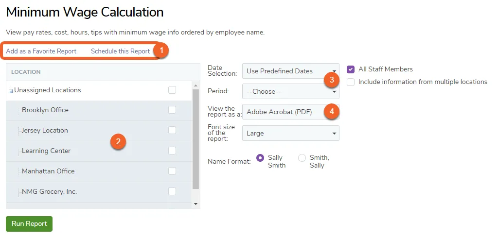Image resolution: width=498 pixels, height=238 pixels.
Task: Click All Staff Members label
Action: 386,69
